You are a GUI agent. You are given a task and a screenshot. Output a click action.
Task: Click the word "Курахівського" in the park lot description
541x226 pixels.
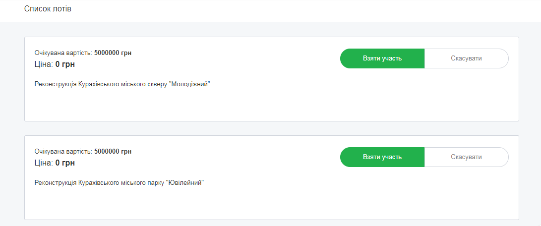coord(99,183)
